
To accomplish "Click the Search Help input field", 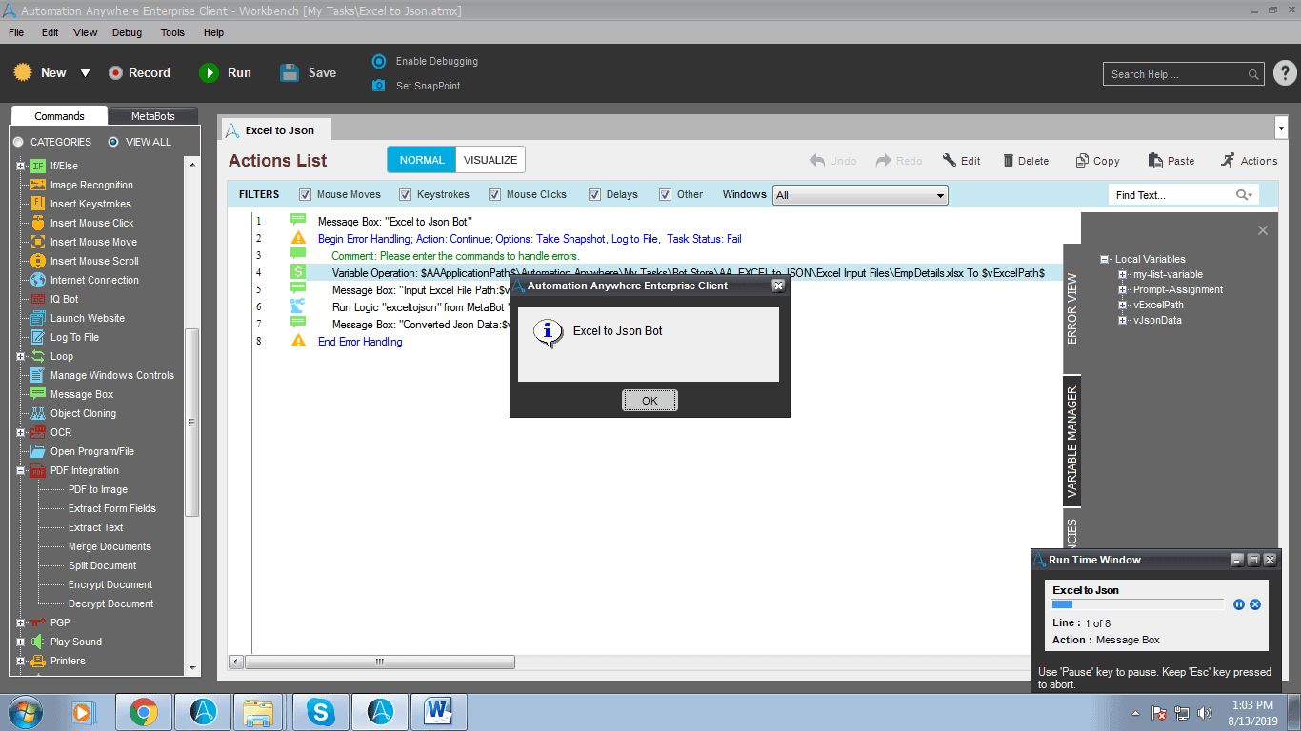I will (x=1184, y=74).
